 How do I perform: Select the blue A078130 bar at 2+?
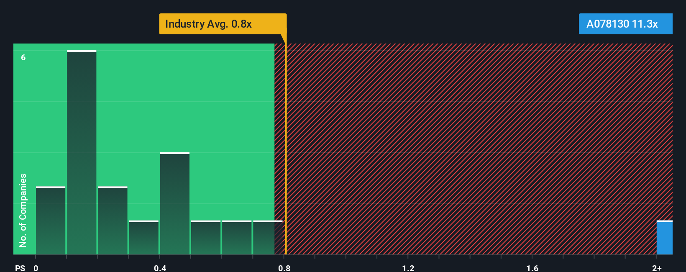[664, 237]
